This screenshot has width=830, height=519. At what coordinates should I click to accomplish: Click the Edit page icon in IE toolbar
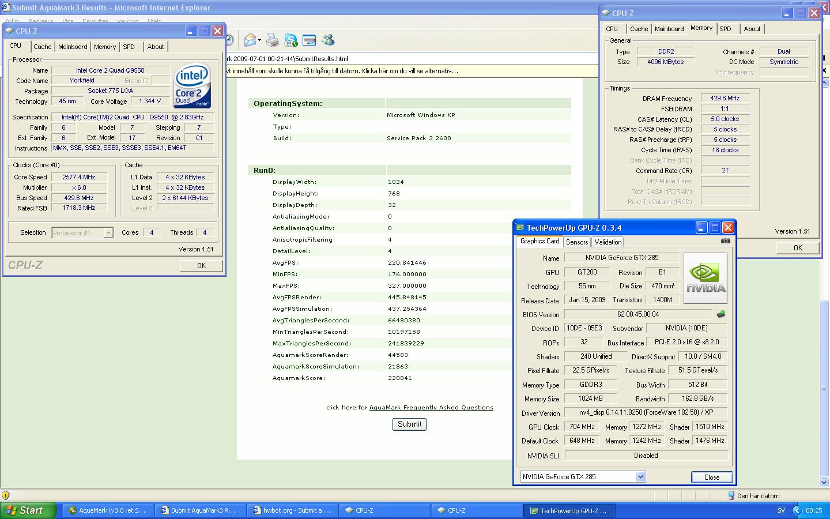[x=310, y=40]
